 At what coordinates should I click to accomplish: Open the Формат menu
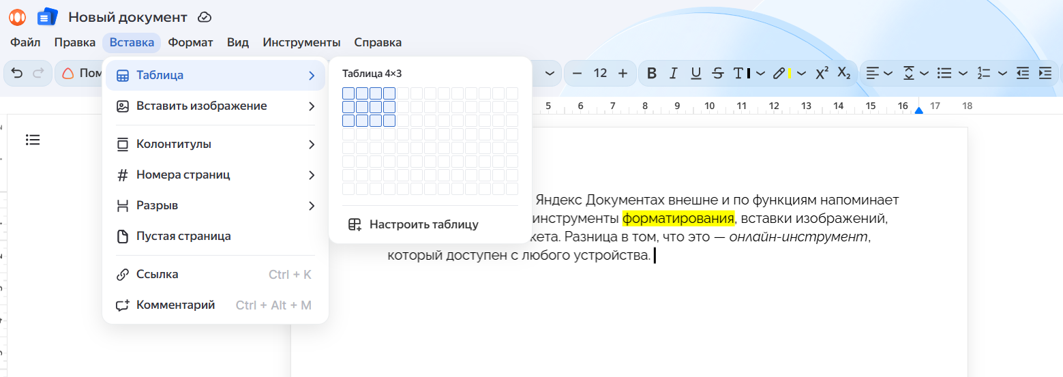(191, 42)
